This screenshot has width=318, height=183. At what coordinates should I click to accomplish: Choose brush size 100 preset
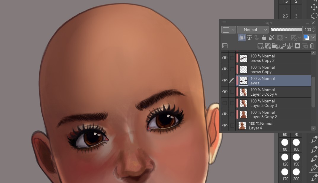[x=296, y=145]
